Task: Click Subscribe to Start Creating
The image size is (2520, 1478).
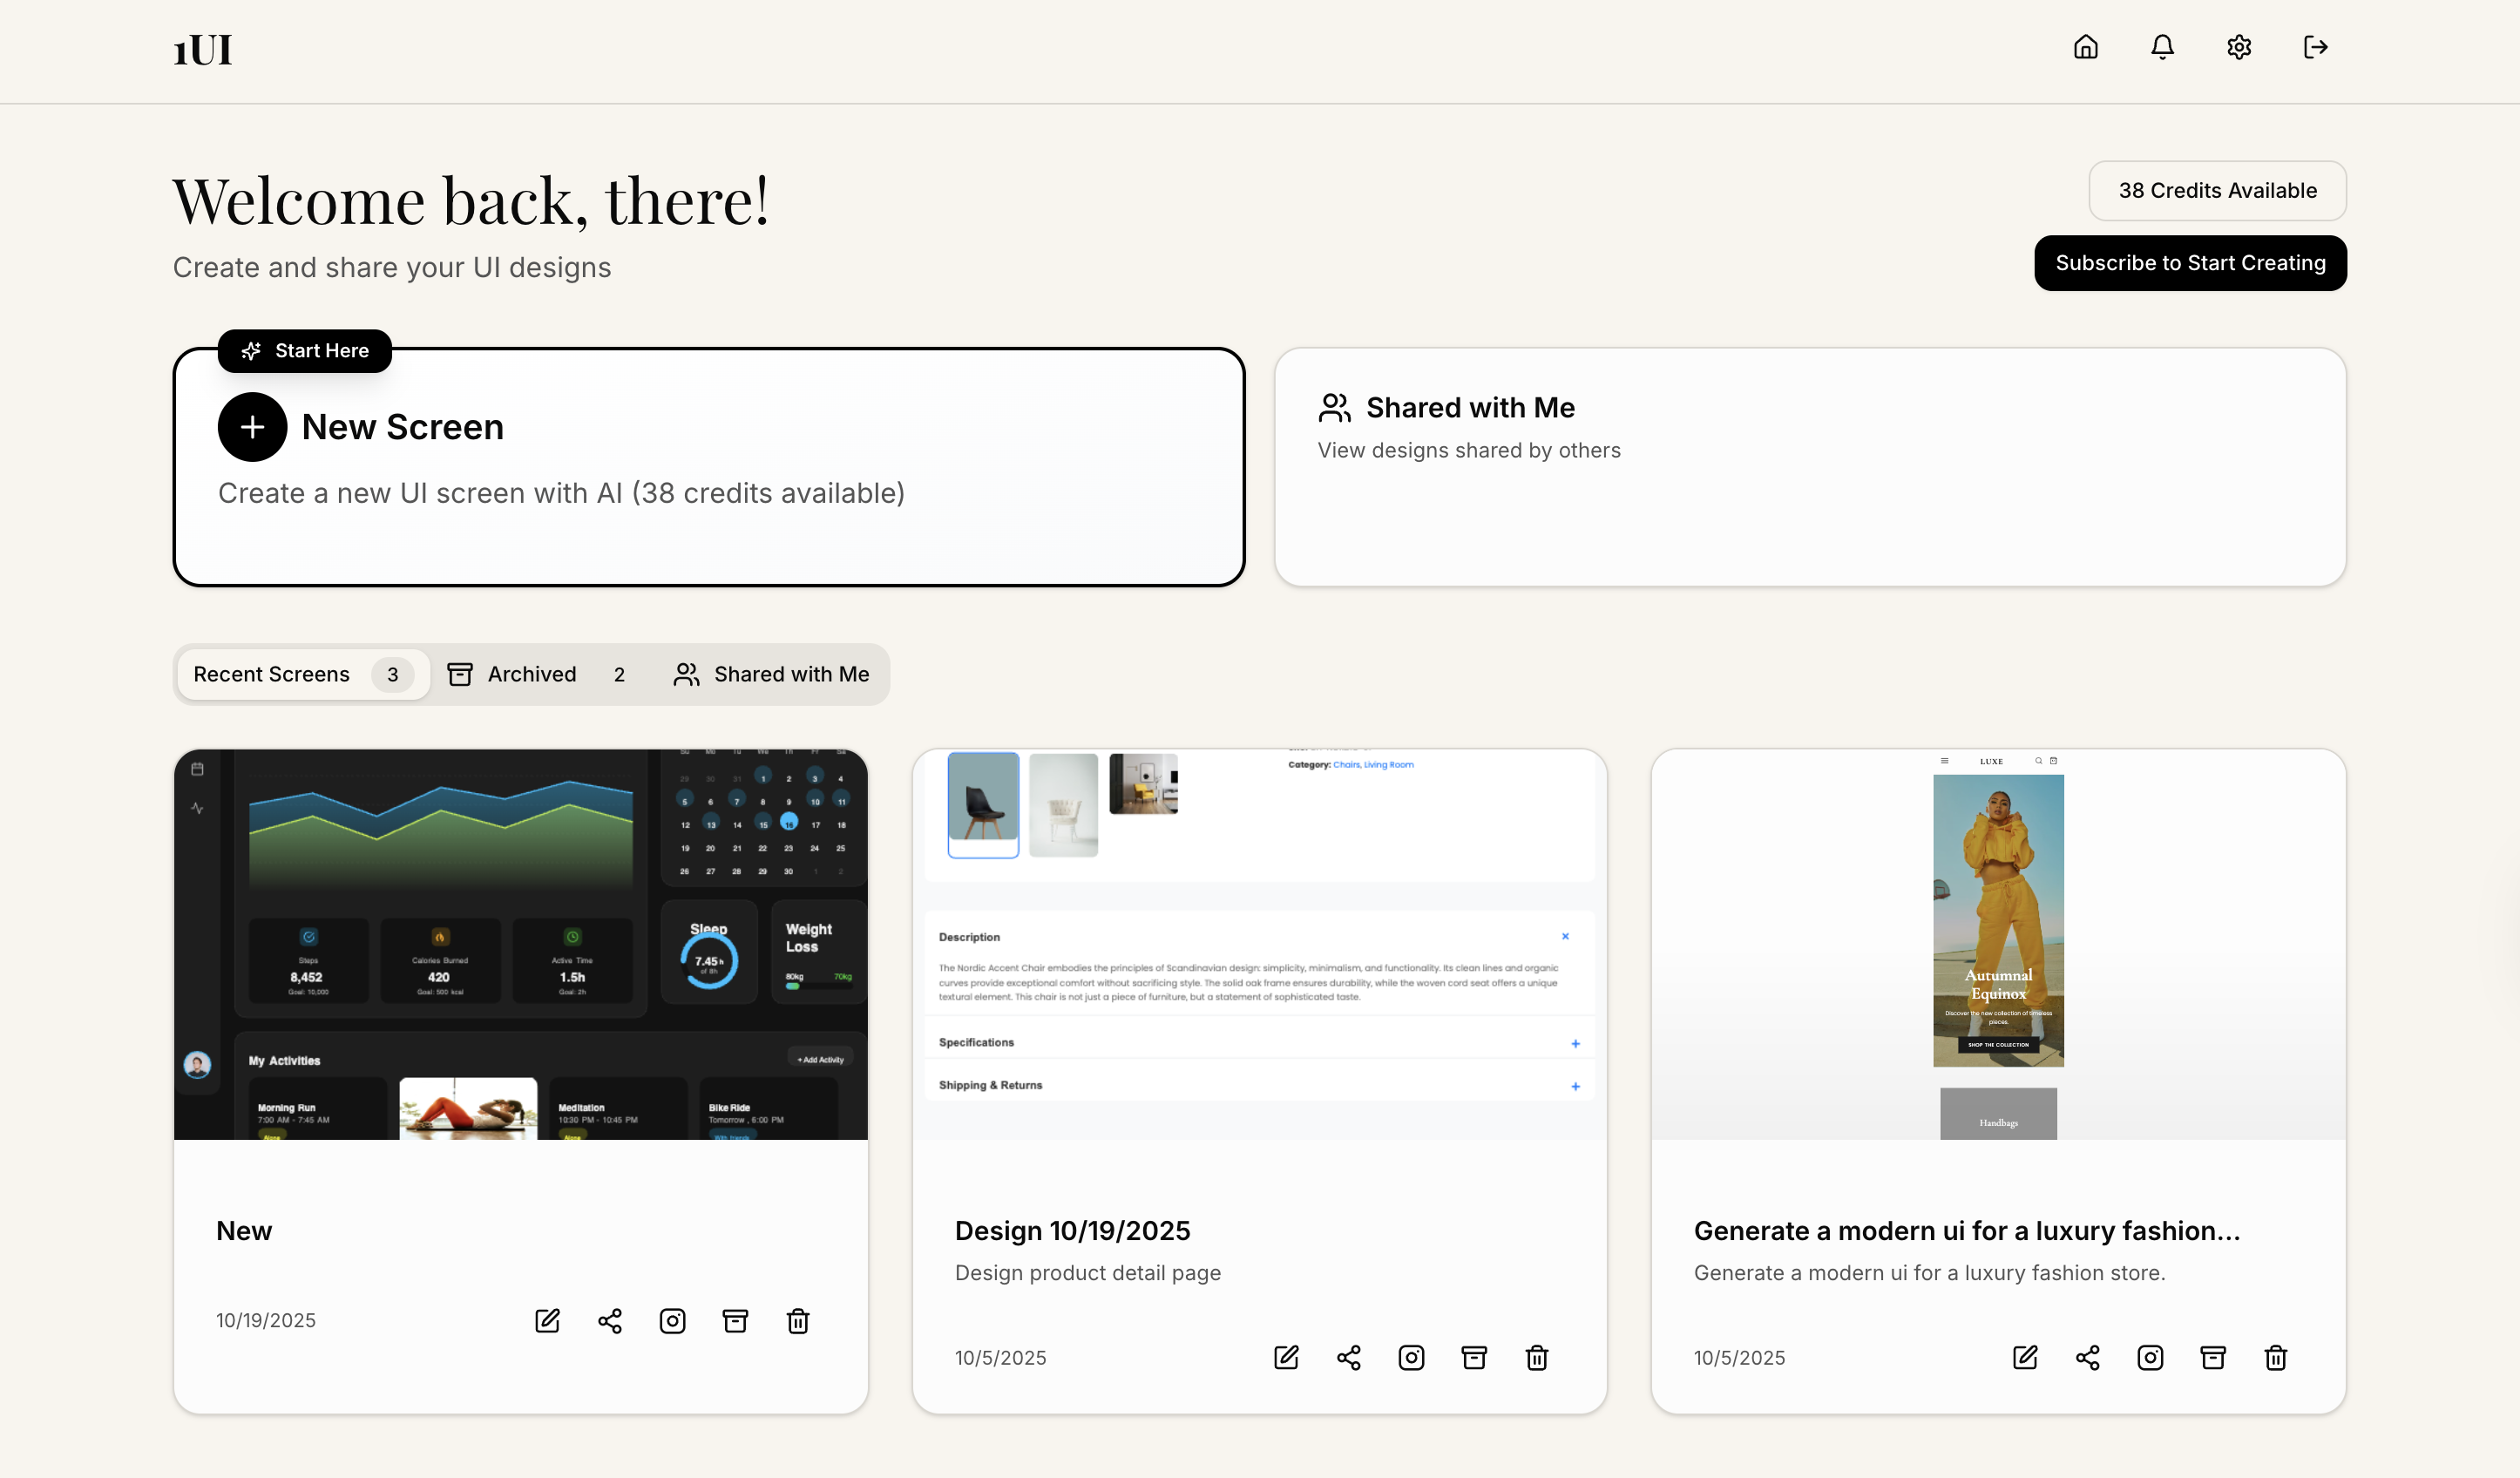Action: click(2190, 263)
